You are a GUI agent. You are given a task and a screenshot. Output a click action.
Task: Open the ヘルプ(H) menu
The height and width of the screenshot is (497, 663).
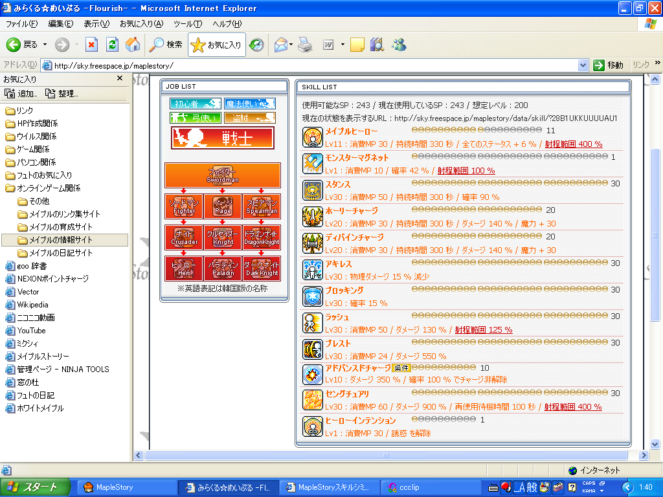pyautogui.click(x=227, y=24)
